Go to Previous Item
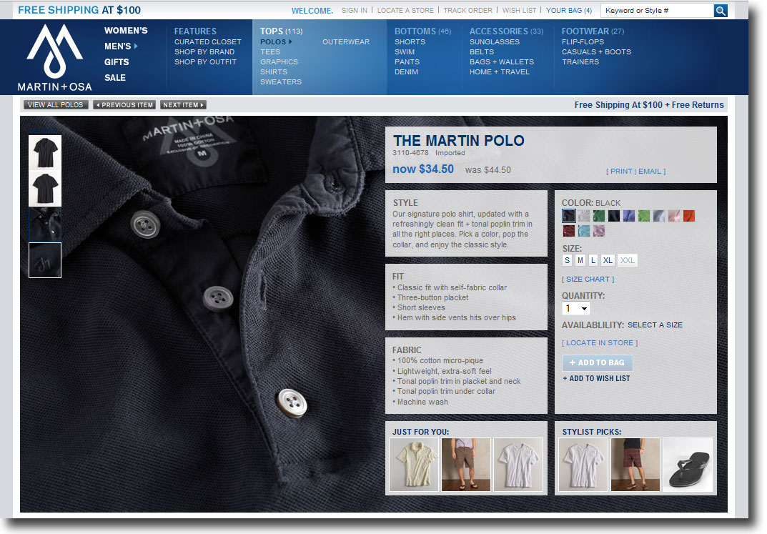The width and height of the screenshot is (767, 534). [x=124, y=104]
